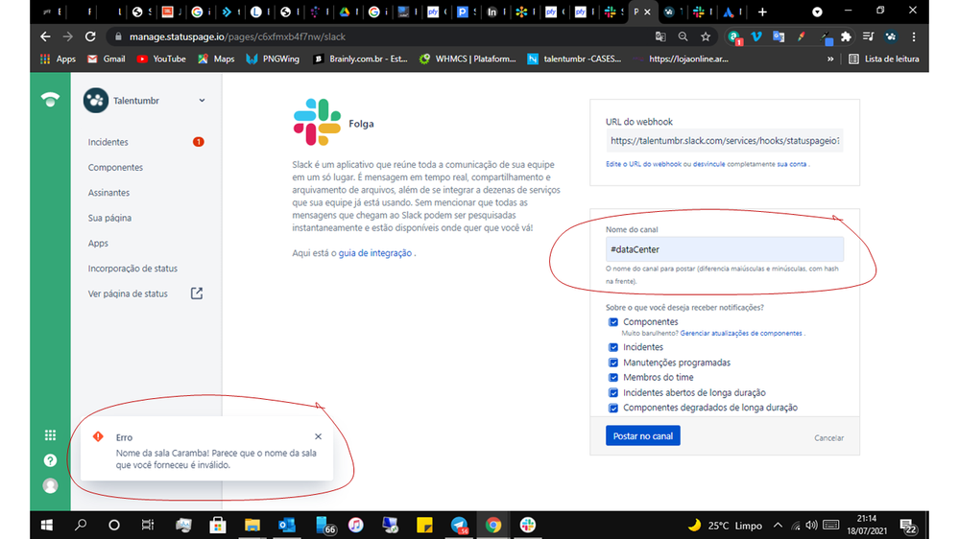
Task: Open File Explorer from the taskbar
Action: pos(252,525)
